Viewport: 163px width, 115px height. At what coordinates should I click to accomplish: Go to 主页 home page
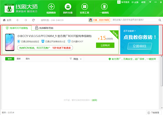click(x=7, y=20)
